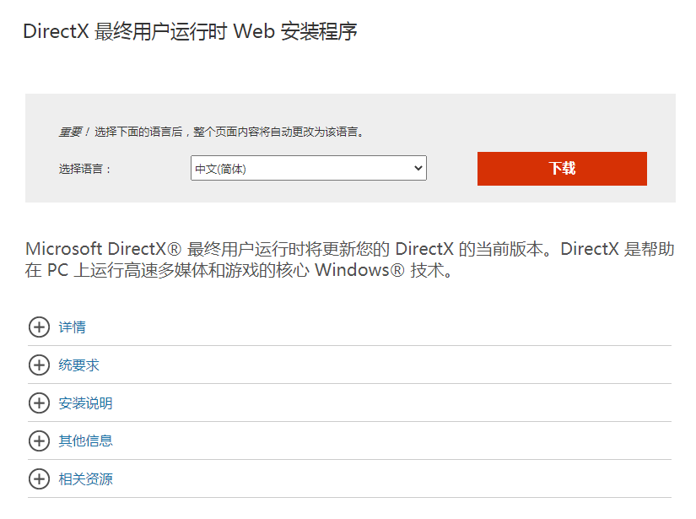Viewport: 696px width, 519px height.
Task: Click the language dropdown arrow
Action: point(418,168)
